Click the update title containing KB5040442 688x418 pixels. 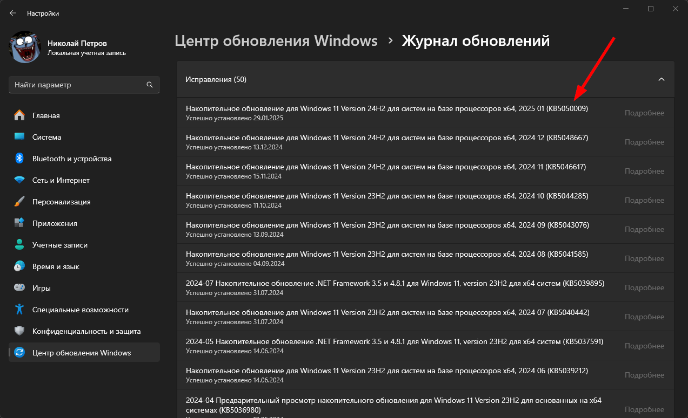coord(388,312)
